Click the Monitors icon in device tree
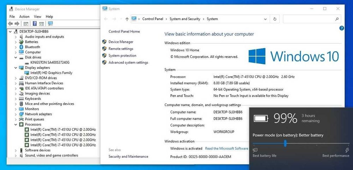The height and width of the screenshot is (170, 353). [x=22, y=109]
